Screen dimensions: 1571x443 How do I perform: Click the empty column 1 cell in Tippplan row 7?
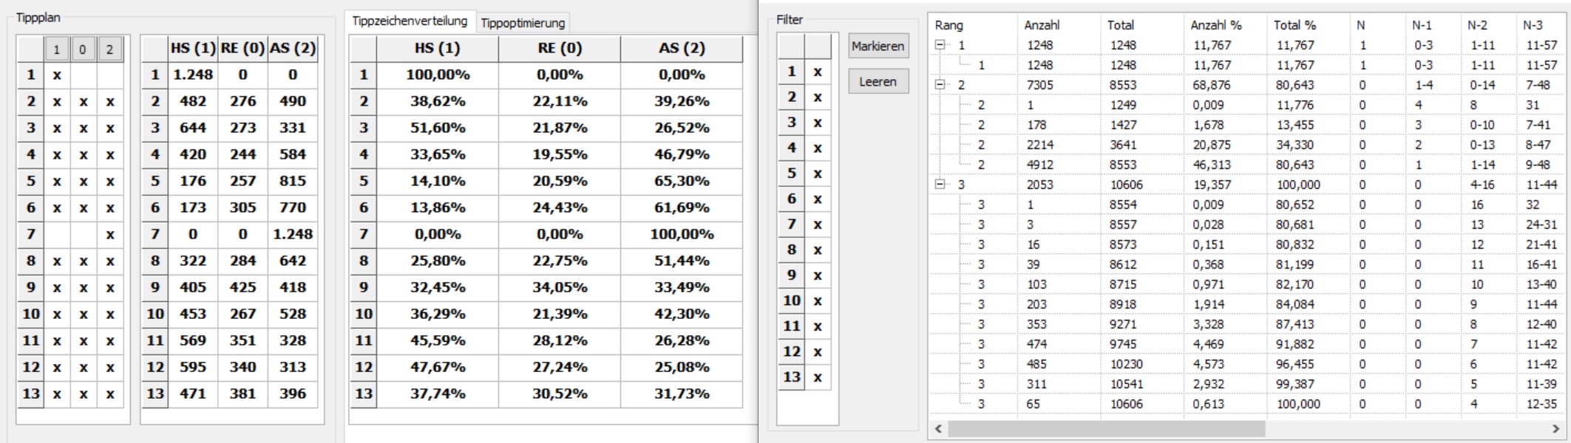57,234
